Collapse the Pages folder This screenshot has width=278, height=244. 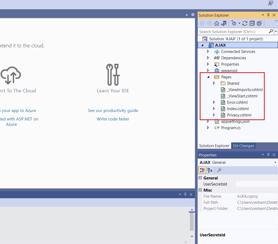[208, 77]
